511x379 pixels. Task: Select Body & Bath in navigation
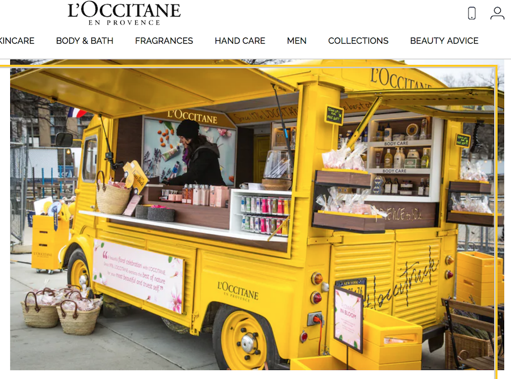[85, 41]
